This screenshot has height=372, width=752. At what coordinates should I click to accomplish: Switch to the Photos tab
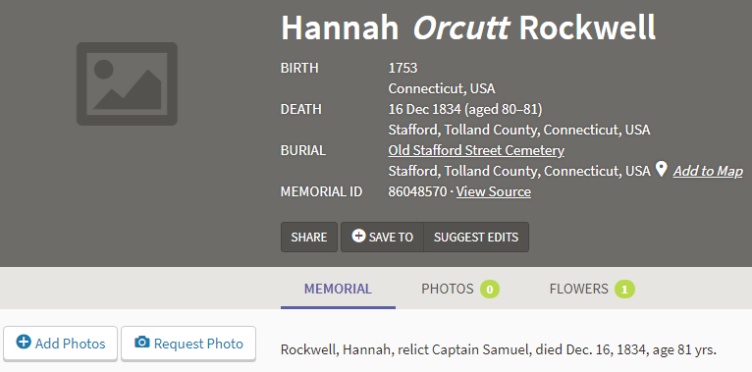pyautogui.click(x=459, y=289)
